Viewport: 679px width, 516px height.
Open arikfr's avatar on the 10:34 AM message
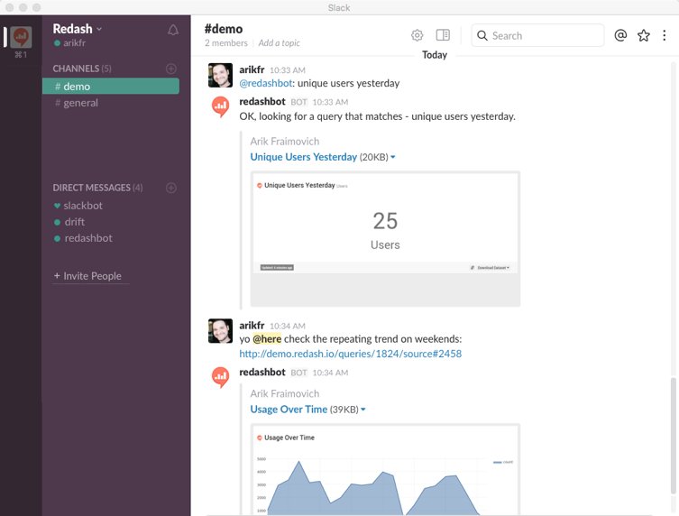click(x=220, y=331)
